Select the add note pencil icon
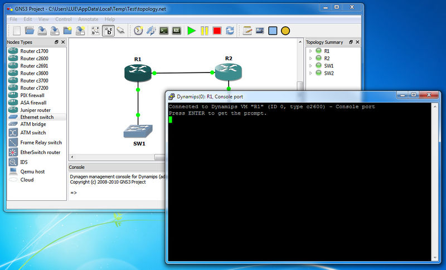Image resolution: width=446 pixels, height=270 pixels. click(247, 31)
